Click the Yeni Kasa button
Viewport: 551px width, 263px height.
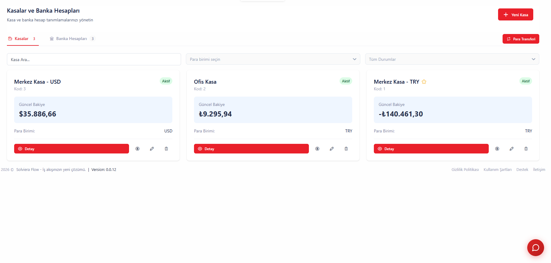[x=516, y=15]
